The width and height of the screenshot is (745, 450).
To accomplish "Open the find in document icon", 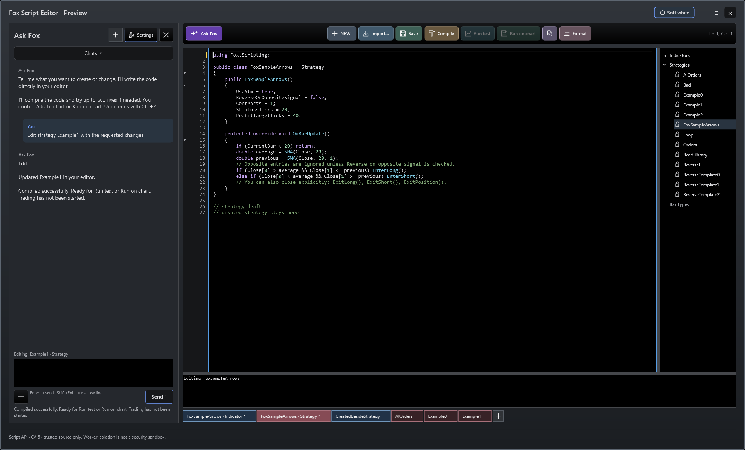I will 550,34.
